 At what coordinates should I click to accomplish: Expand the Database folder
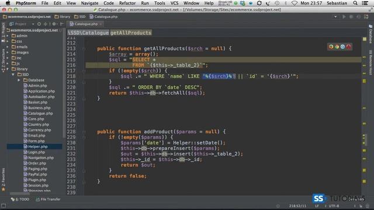pyautogui.click(x=19, y=80)
